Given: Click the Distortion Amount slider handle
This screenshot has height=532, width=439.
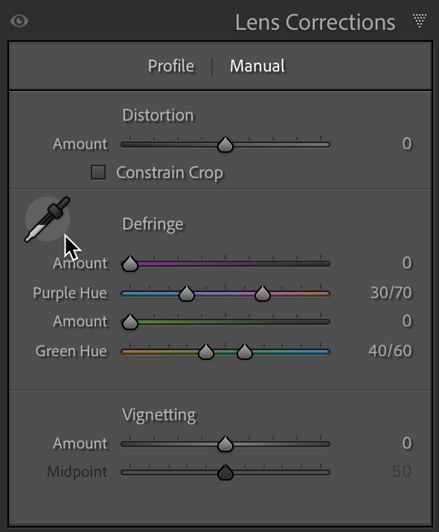Looking at the screenshot, I should pyautogui.click(x=225, y=145).
